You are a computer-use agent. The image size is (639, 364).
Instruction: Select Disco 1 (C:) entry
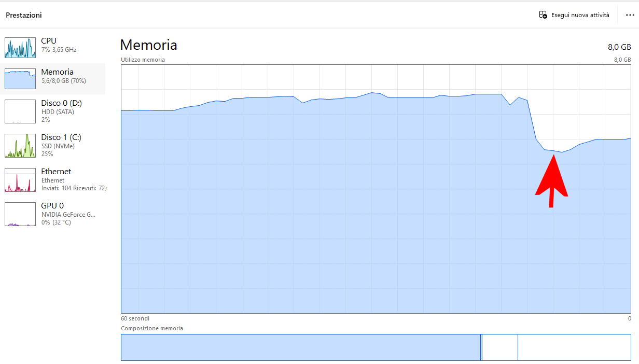pyautogui.click(x=61, y=145)
